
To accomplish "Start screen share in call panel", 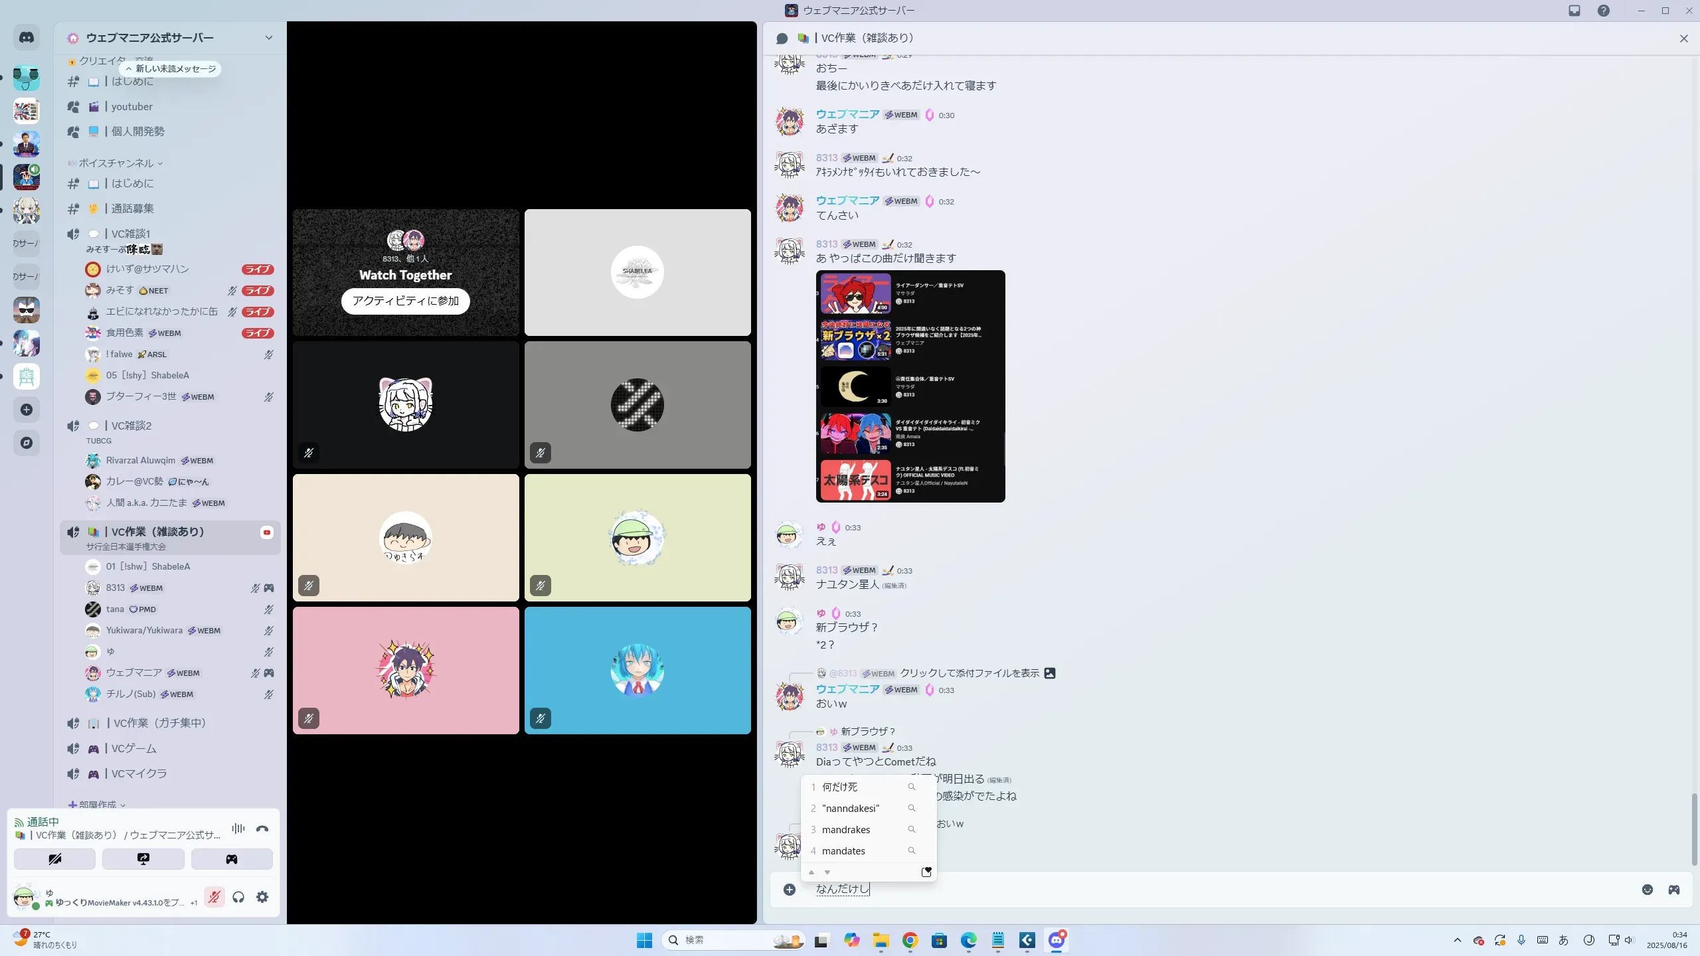I will coord(143,859).
